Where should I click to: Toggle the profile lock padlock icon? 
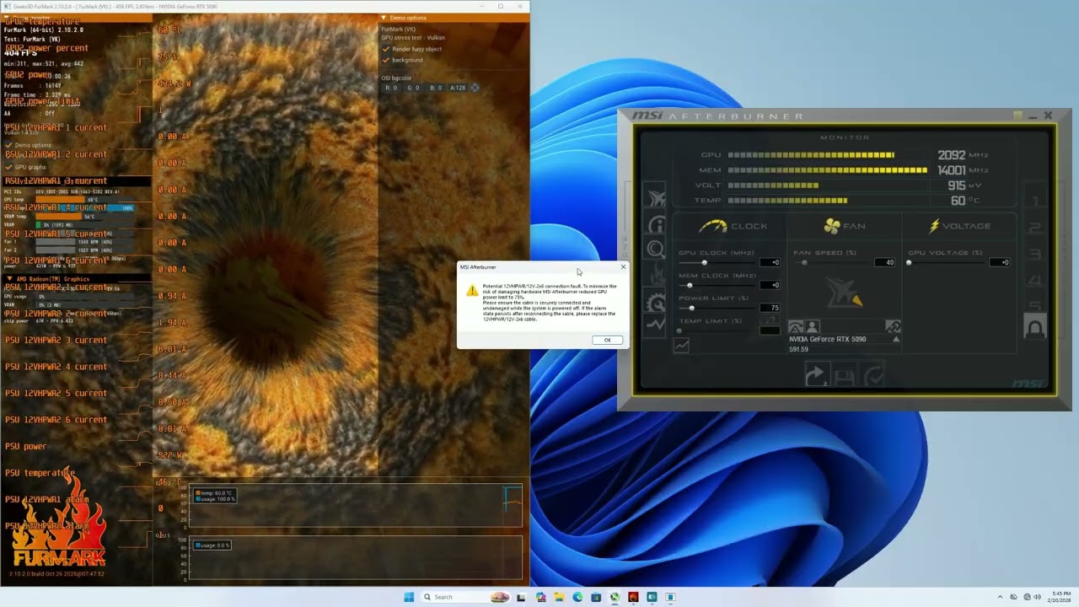pos(1034,327)
